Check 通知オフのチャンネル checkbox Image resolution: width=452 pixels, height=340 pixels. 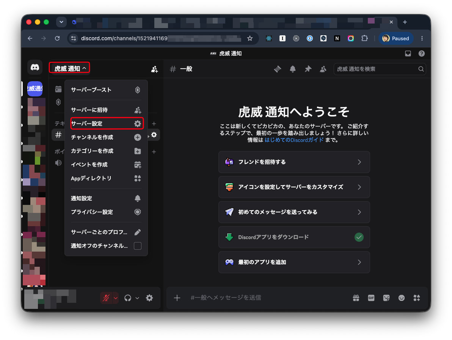(x=138, y=246)
